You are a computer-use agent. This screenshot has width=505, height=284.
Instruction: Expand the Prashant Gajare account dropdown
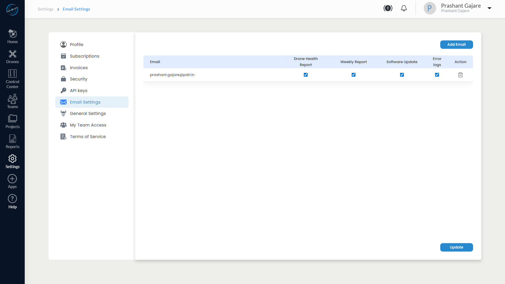click(x=489, y=8)
